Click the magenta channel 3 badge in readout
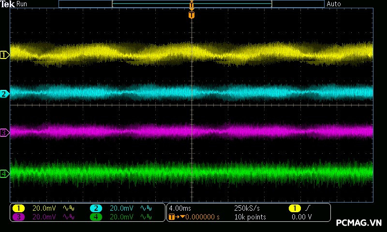Viewport: 387px width, 232px height. [x=18, y=217]
